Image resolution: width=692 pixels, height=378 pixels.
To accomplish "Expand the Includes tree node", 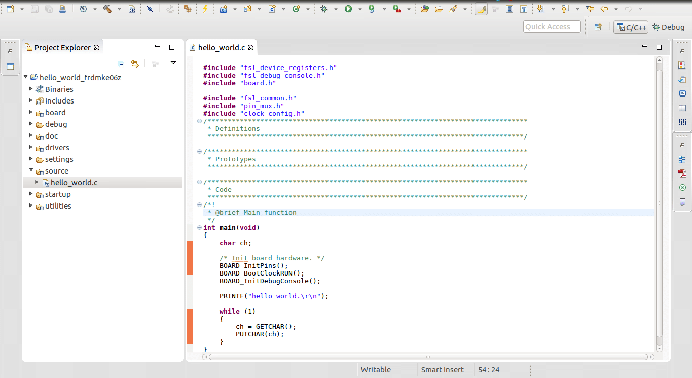I will [x=31, y=100].
